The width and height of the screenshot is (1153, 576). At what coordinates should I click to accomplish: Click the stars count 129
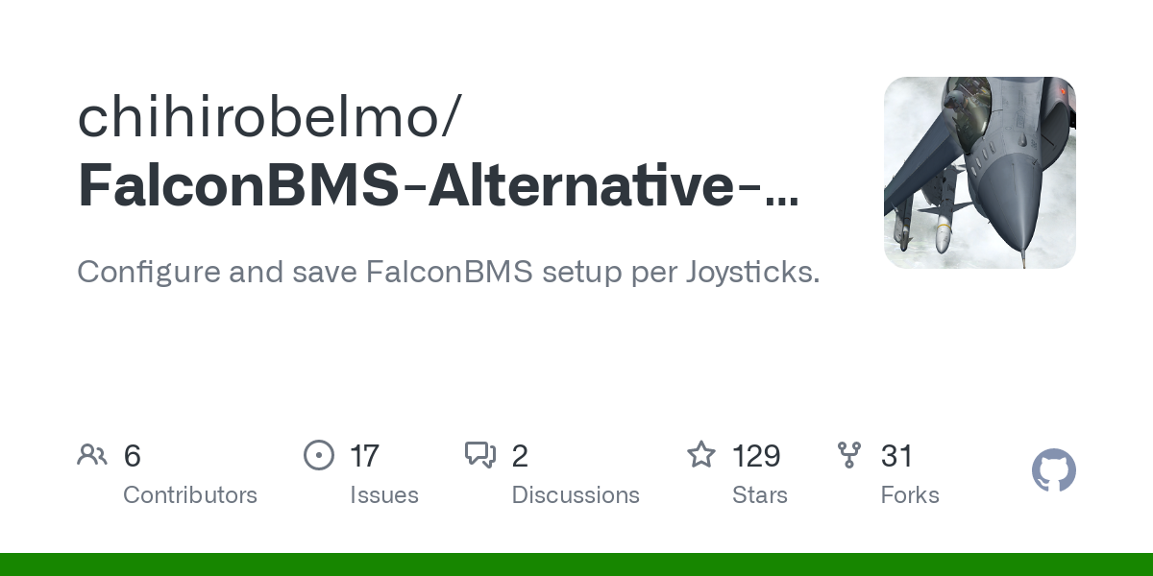click(756, 456)
